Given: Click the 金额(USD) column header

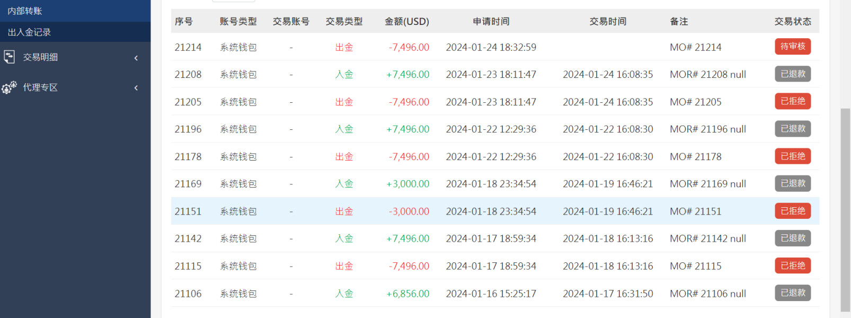Looking at the screenshot, I should coord(407,22).
